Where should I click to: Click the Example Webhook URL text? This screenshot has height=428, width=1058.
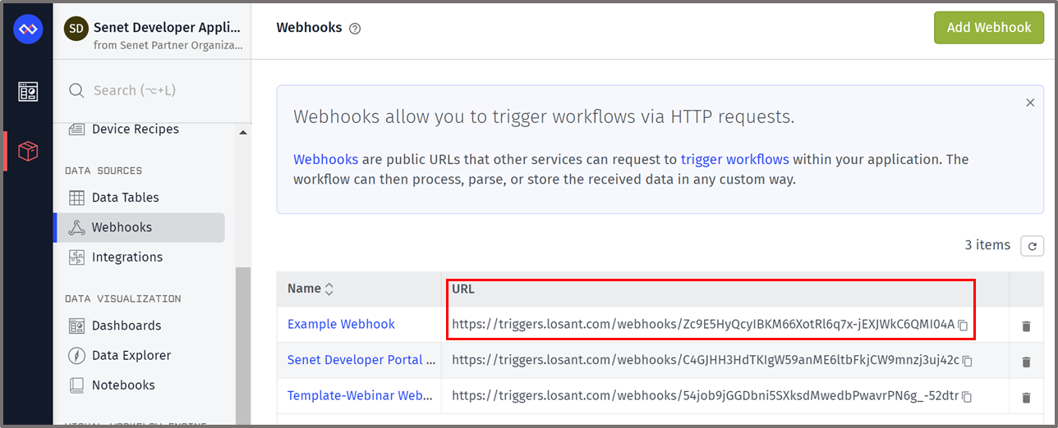(x=703, y=325)
